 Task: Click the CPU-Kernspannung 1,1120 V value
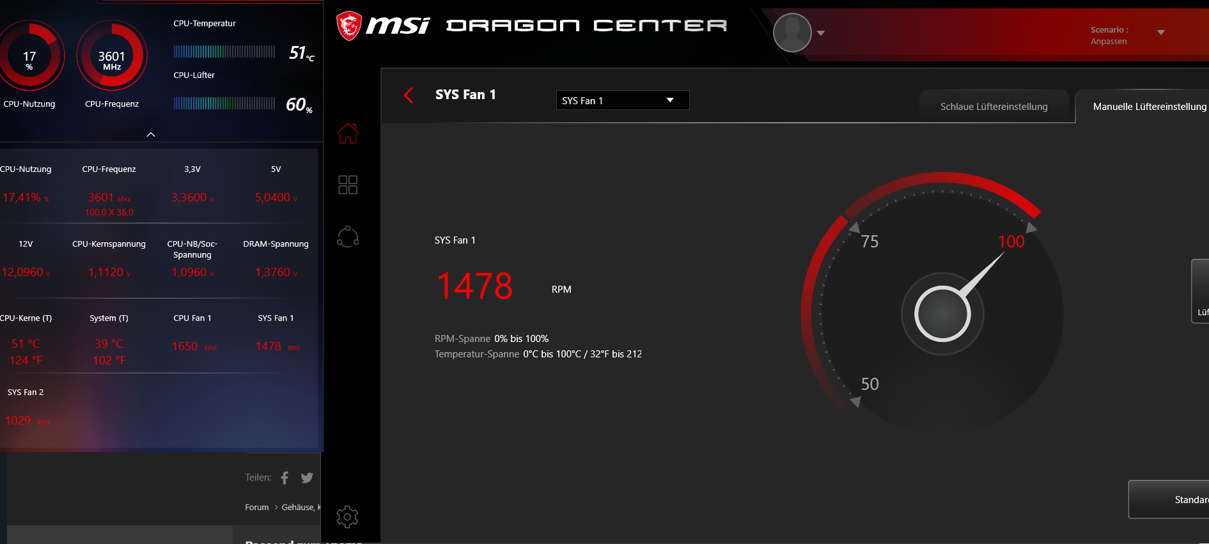pyautogui.click(x=109, y=272)
